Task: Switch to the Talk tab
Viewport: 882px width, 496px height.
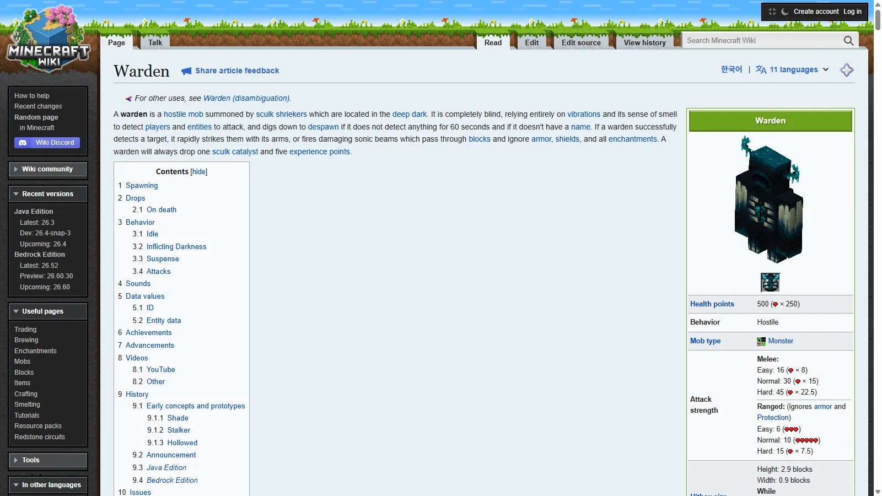Action: coord(155,42)
